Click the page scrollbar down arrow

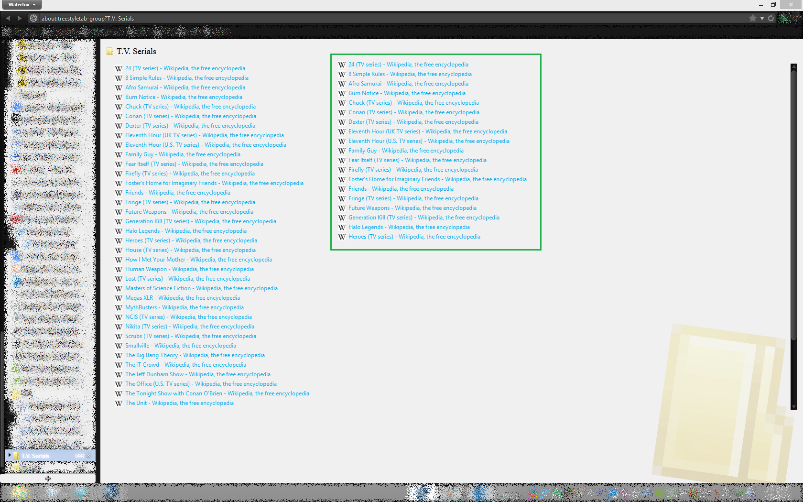[x=794, y=407]
